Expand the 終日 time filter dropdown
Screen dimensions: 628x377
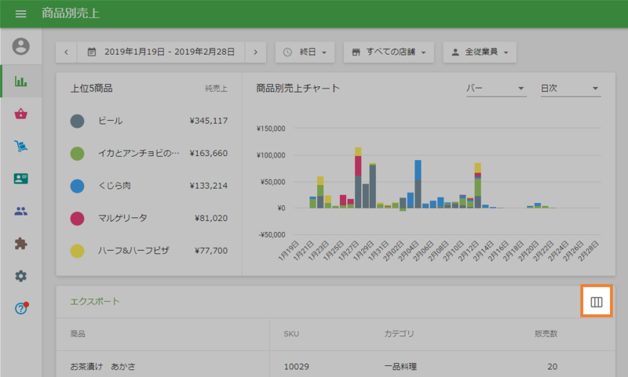(305, 53)
